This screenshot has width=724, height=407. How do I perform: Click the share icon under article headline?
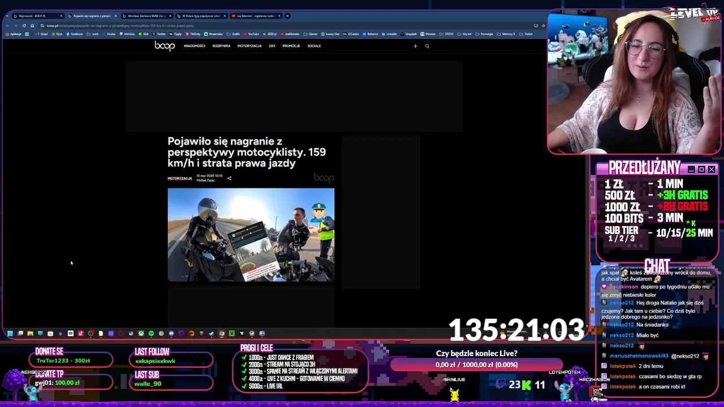tap(229, 179)
